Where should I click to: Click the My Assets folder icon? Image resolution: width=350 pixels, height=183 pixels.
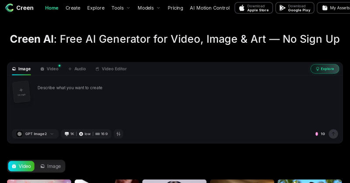(x=325, y=8)
